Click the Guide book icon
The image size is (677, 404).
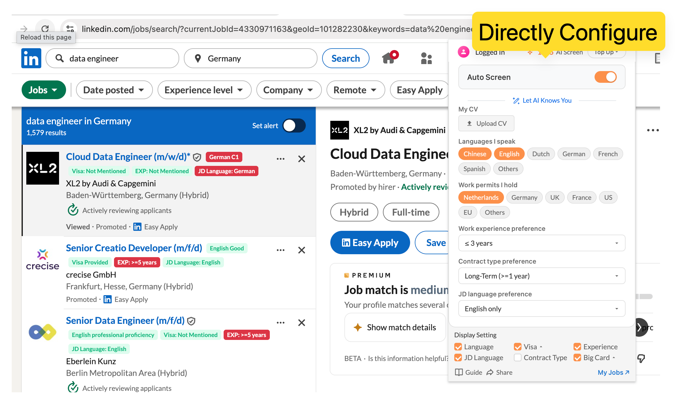click(459, 372)
